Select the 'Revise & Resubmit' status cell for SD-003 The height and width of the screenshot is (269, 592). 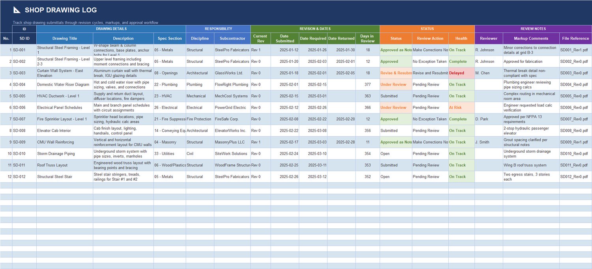396,73
